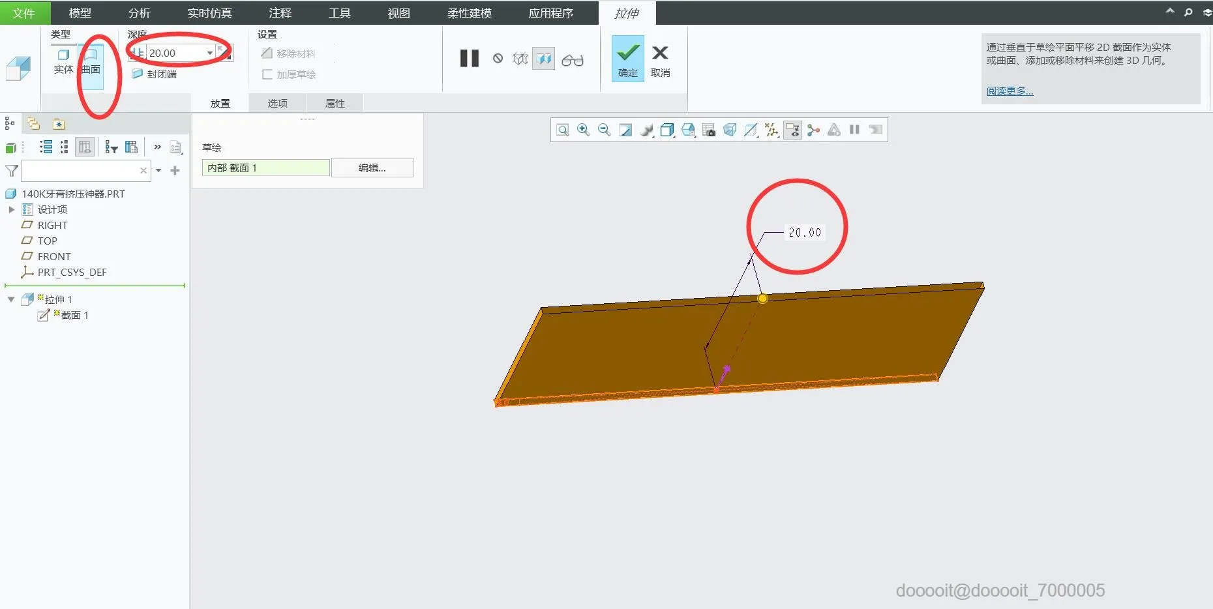Open the 放置 placement tab
Image resolution: width=1213 pixels, height=609 pixels.
220,103
